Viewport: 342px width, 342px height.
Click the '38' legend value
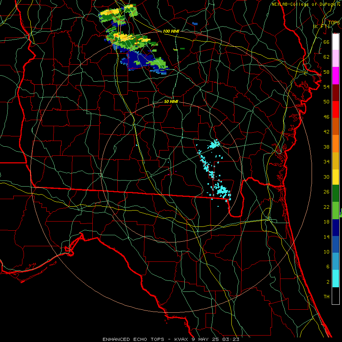pyautogui.click(x=326, y=147)
